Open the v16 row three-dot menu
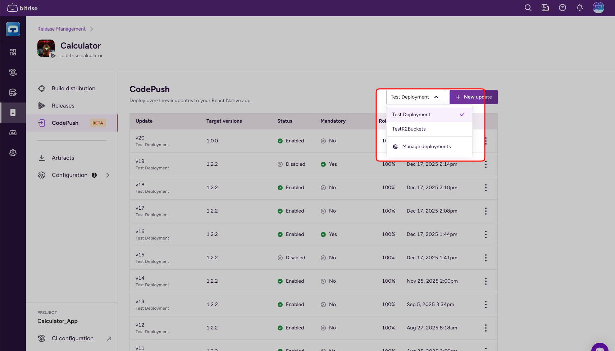 coord(486,234)
